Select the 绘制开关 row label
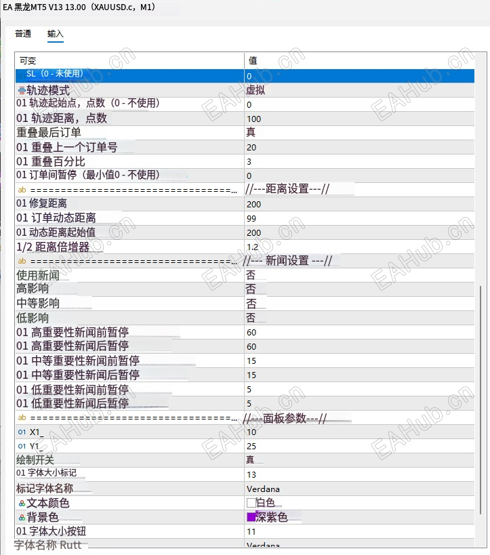Screen dimensions: 490x555 [x=35, y=460]
